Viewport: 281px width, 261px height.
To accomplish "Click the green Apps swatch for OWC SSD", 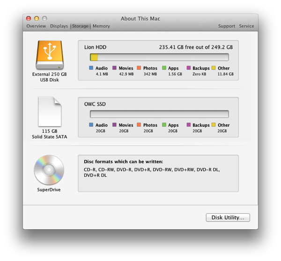I will click(164, 125).
